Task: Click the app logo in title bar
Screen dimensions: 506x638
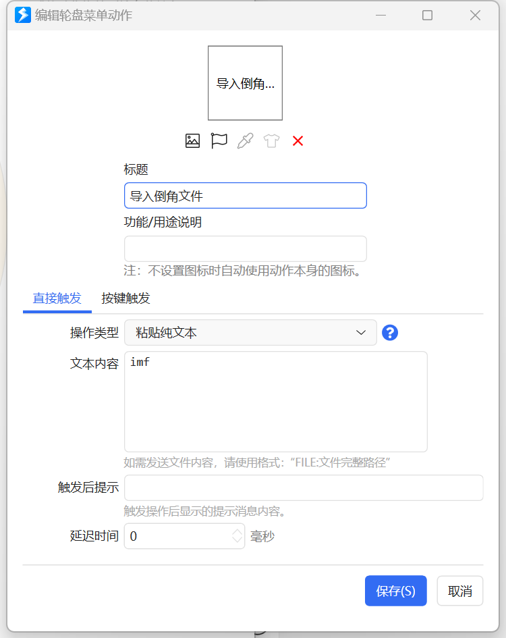Action: point(23,15)
